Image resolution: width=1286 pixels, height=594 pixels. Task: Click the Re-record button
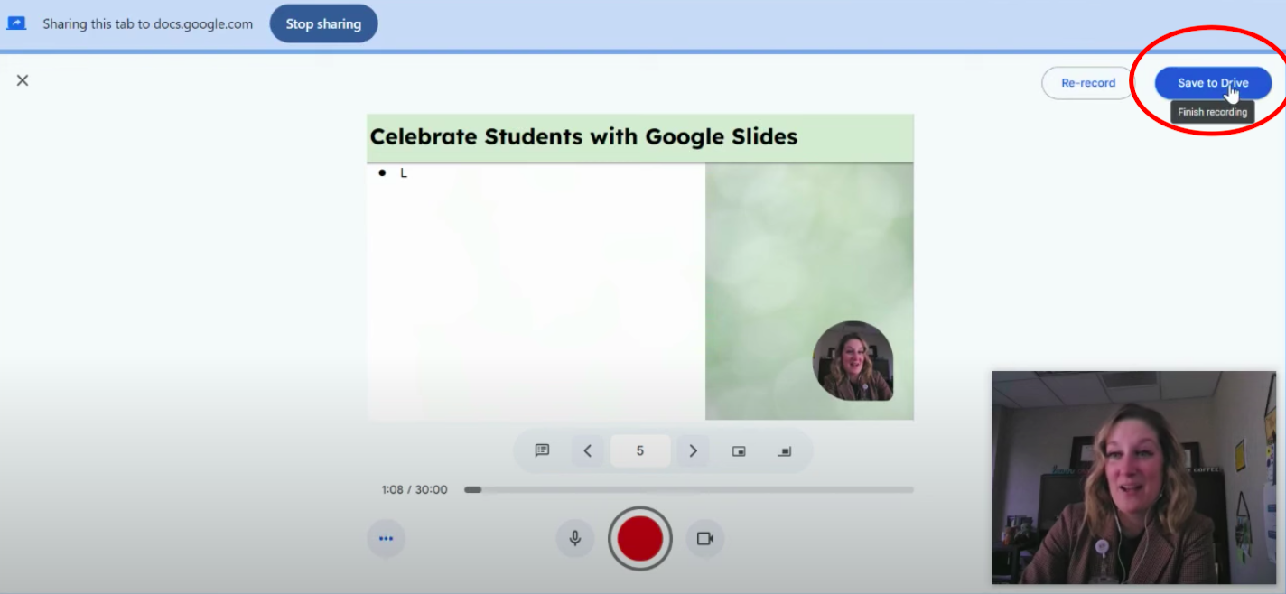click(1088, 83)
